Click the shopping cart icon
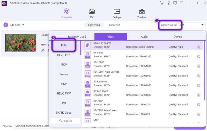 click(161, 3)
